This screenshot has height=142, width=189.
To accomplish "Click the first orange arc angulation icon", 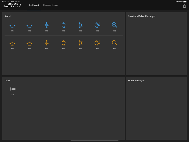I will coord(12,43).
